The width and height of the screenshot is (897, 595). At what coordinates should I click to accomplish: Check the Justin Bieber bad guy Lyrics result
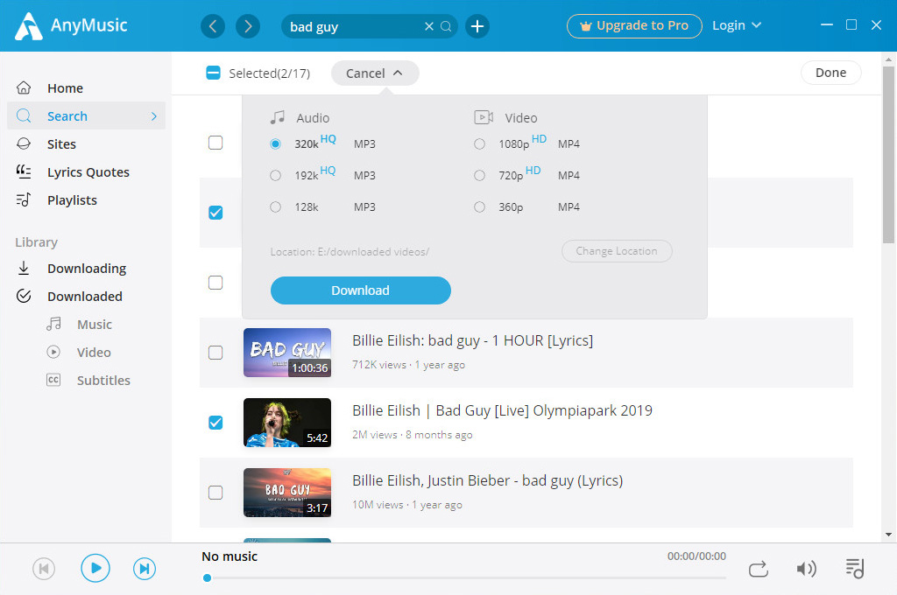pyautogui.click(x=215, y=493)
